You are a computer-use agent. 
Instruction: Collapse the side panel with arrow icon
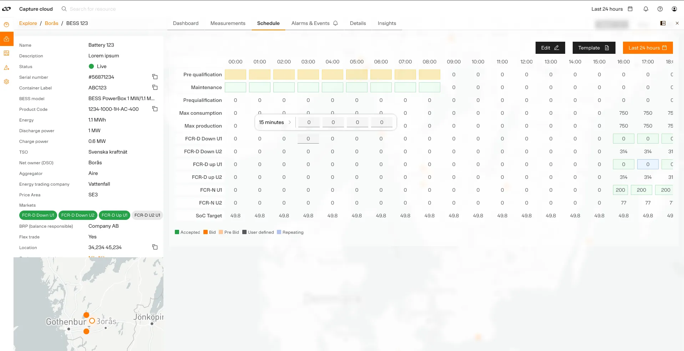[663, 23]
